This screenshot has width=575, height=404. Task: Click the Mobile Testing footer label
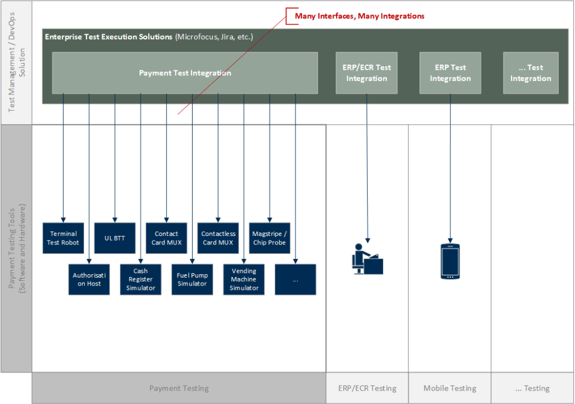[450, 388]
